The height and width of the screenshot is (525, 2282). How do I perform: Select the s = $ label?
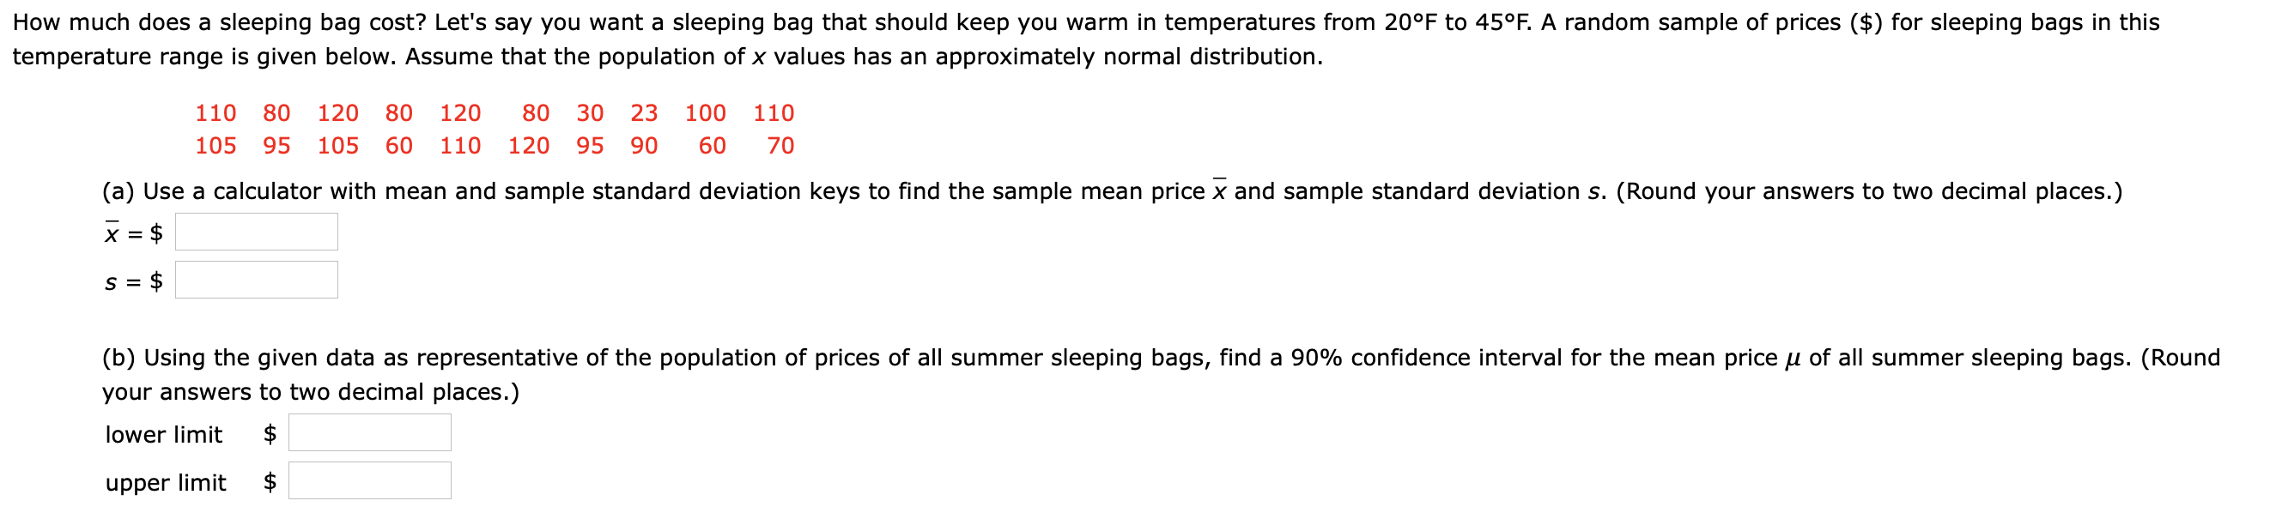pyautogui.click(x=133, y=281)
